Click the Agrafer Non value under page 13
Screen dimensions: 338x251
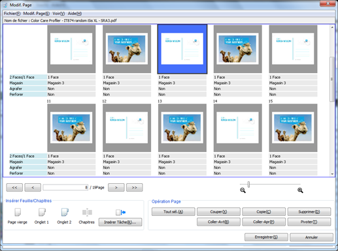[x=182, y=168]
